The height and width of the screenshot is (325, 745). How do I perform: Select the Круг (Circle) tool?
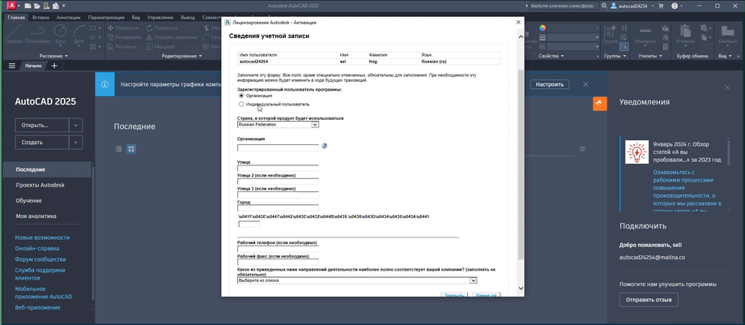pyautogui.click(x=60, y=34)
